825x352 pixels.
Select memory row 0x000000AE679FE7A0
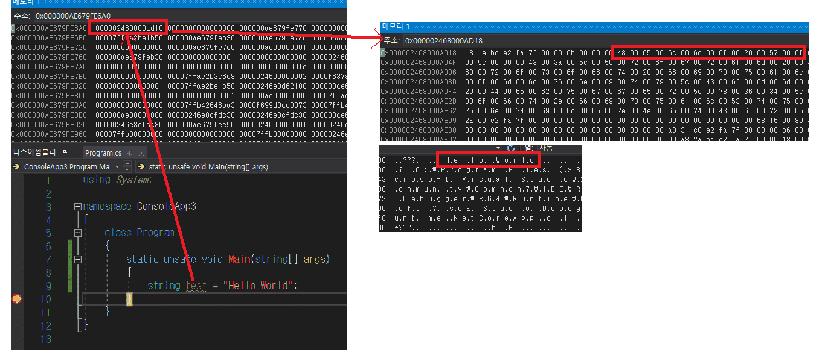coord(179,66)
